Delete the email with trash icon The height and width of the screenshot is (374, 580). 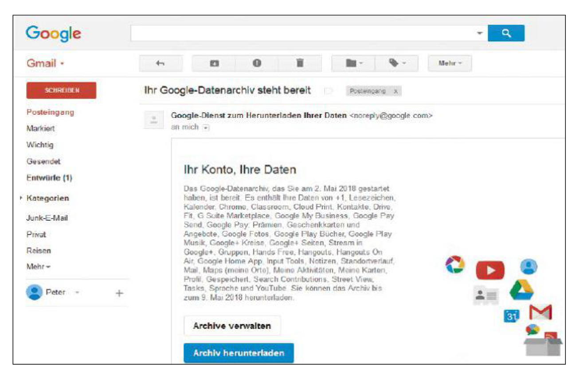tap(300, 63)
